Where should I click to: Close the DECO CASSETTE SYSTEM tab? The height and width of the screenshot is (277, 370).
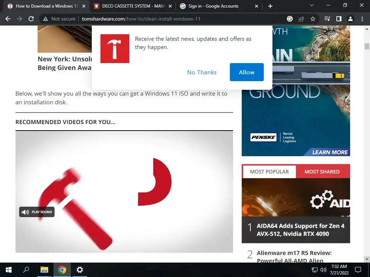tap(170, 6)
